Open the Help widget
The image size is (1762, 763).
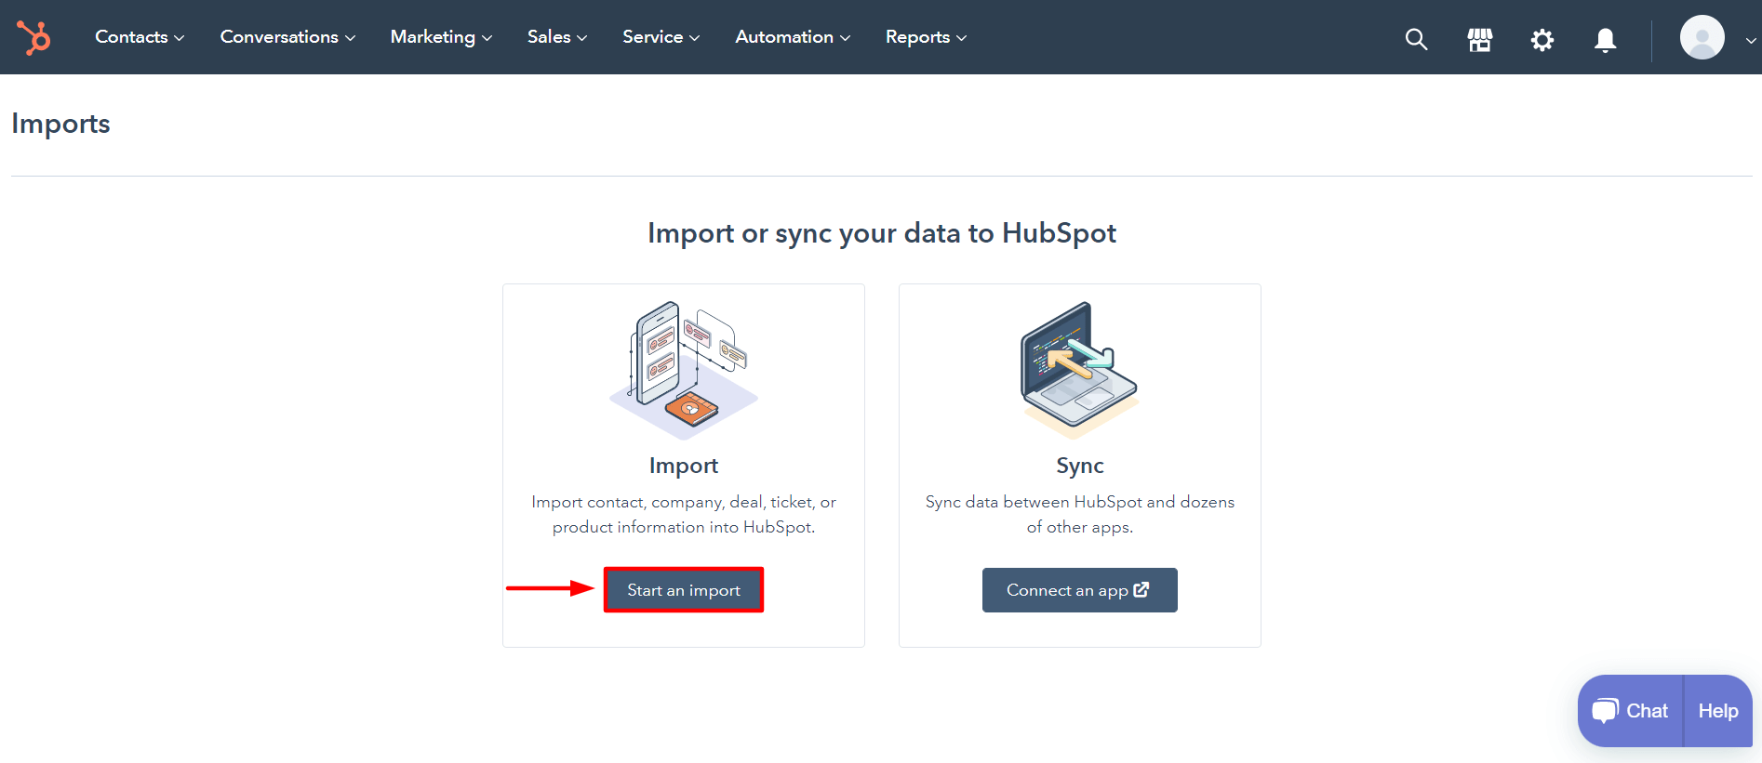point(1717,711)
